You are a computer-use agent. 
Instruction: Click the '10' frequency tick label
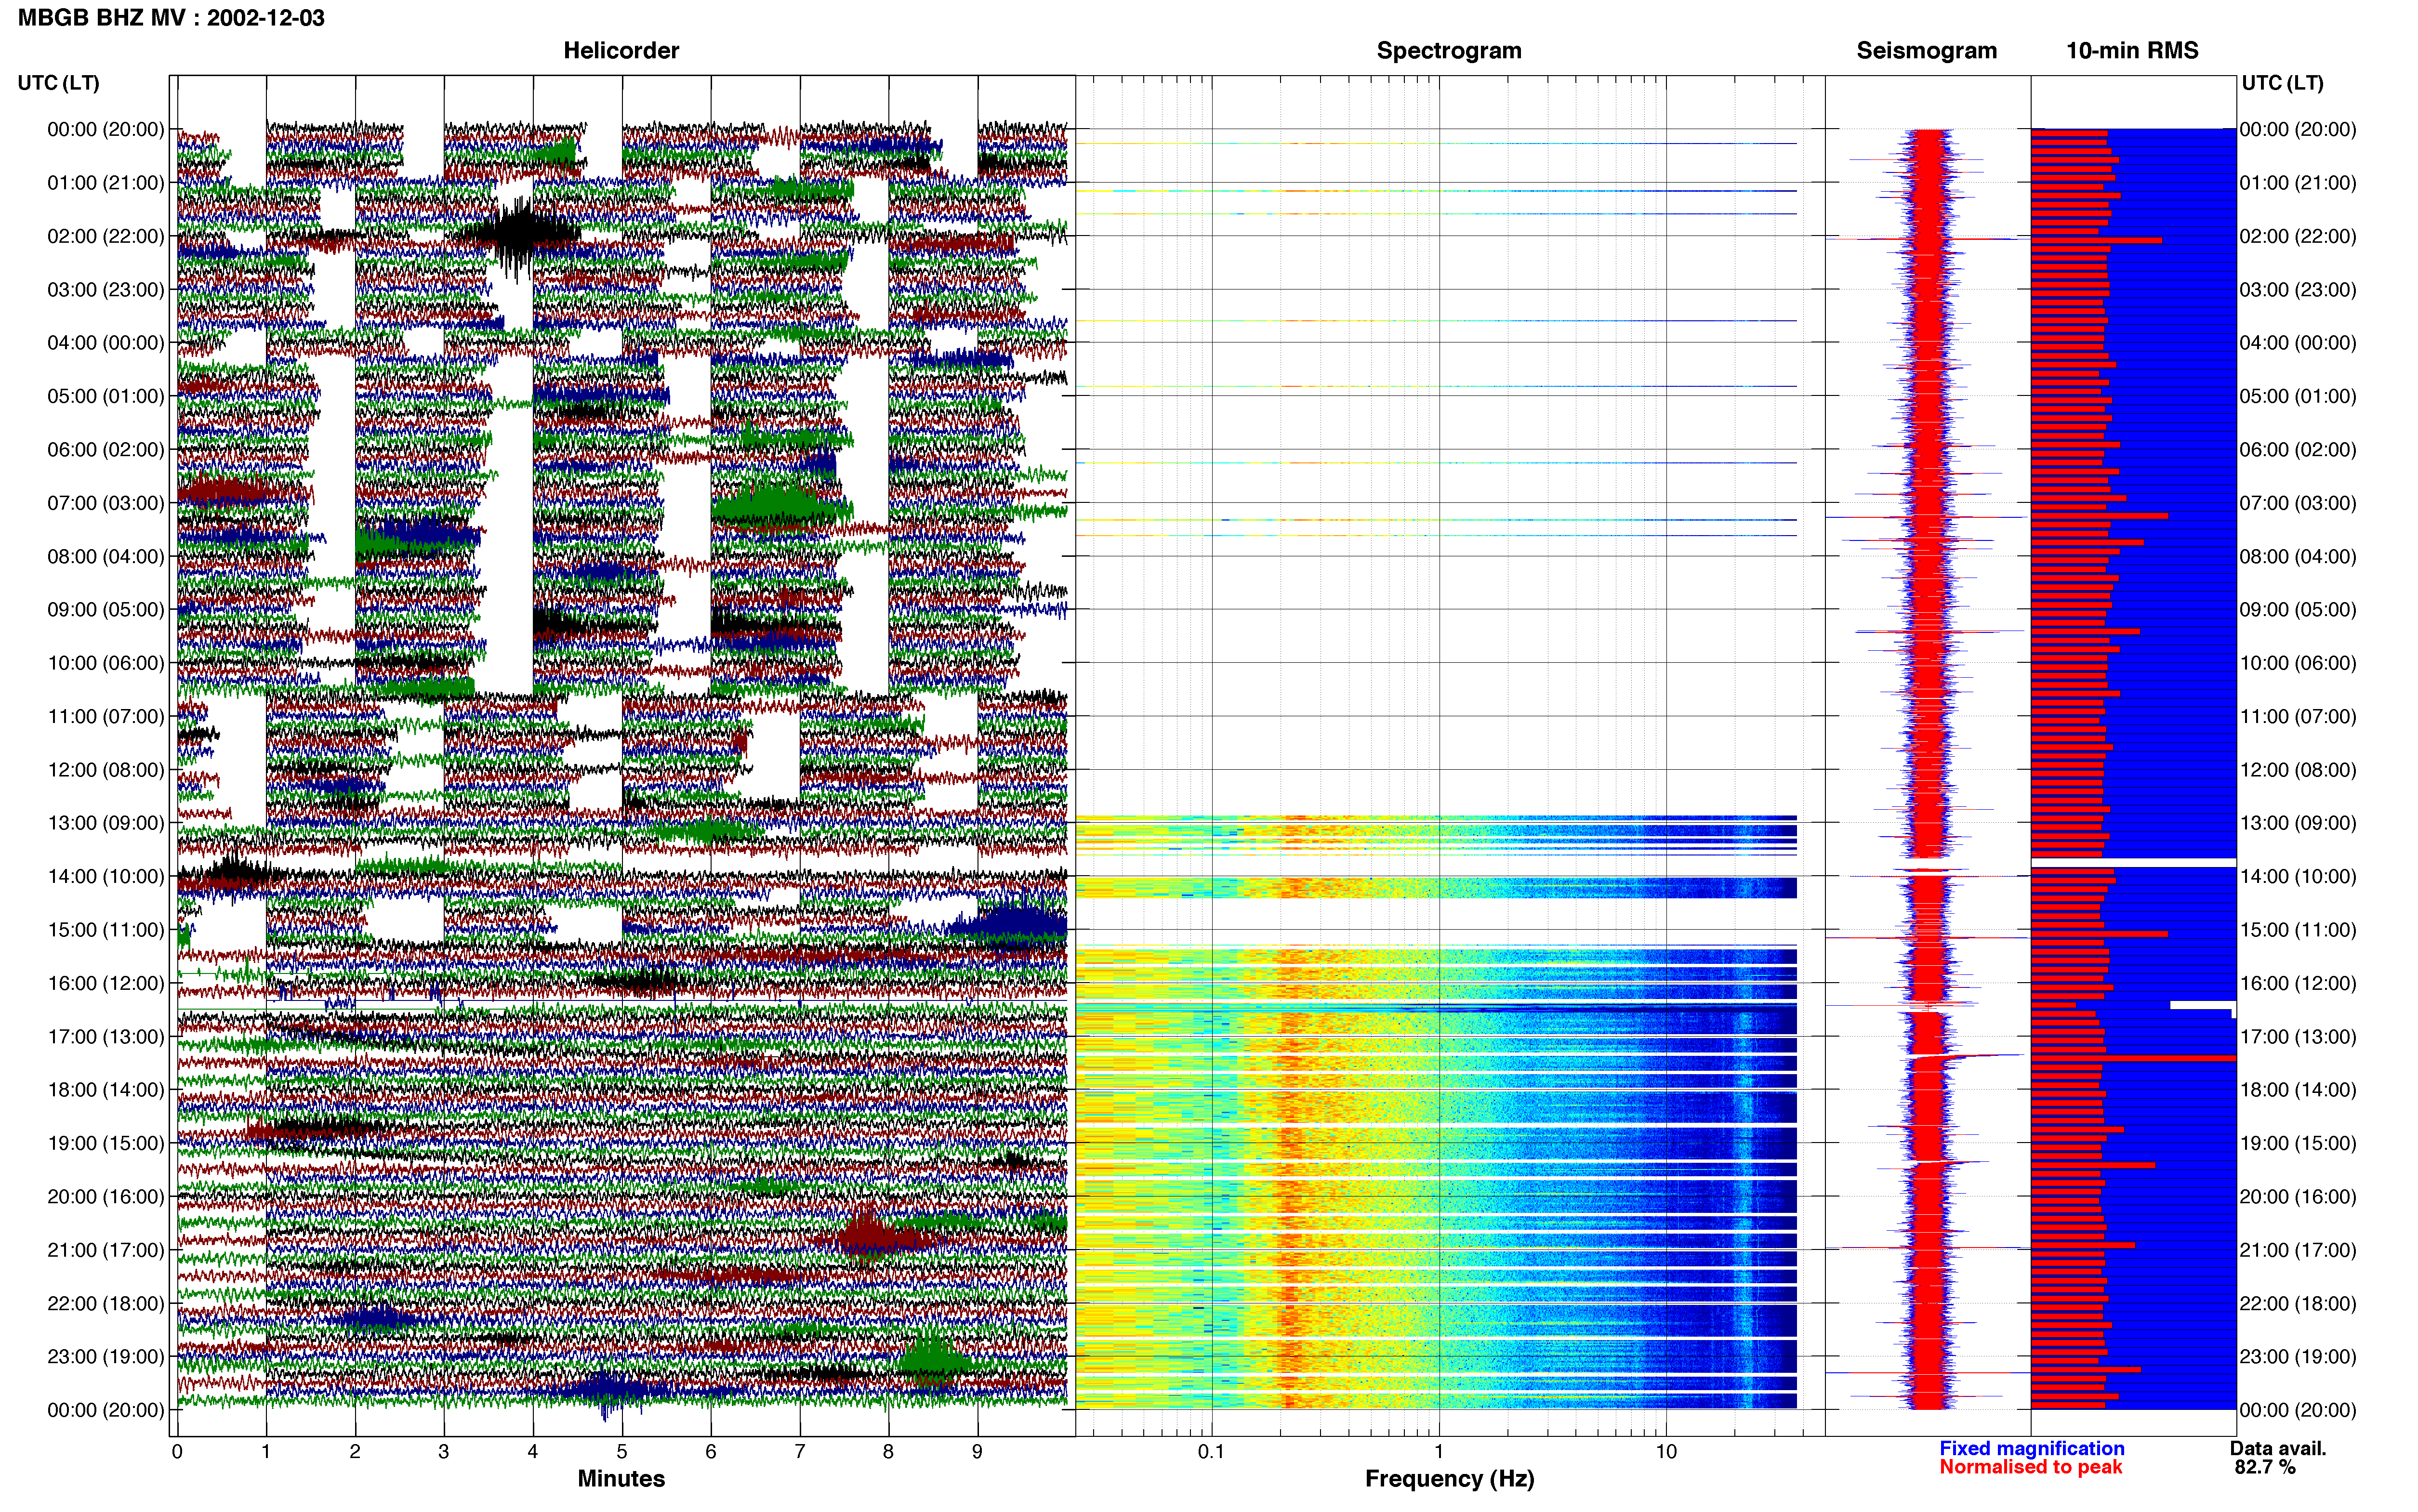click(x=1666, y=1452)
